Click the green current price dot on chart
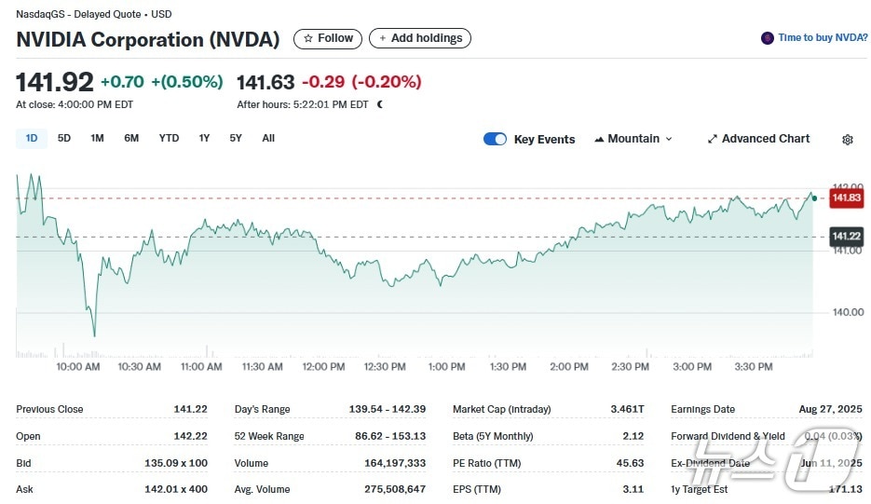Viewport: 871px width, 504px height. [814, 198]
